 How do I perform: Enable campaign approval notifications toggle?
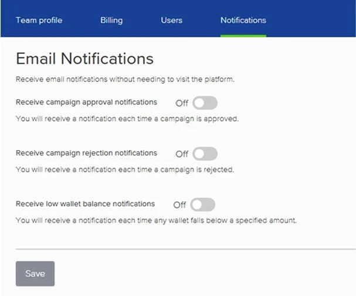coord(205,103)
